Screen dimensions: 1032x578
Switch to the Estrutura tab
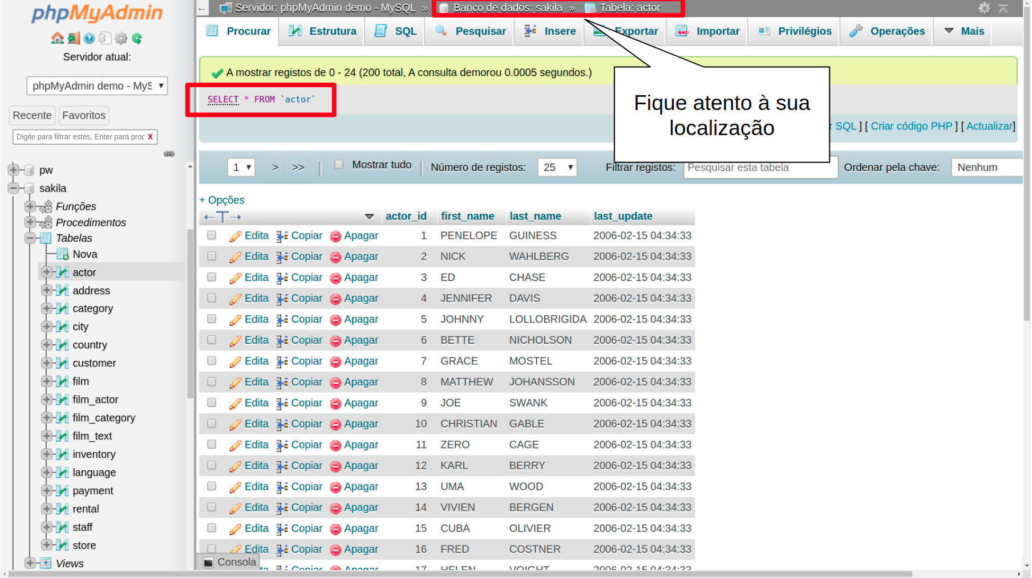(x=322, y=31)
